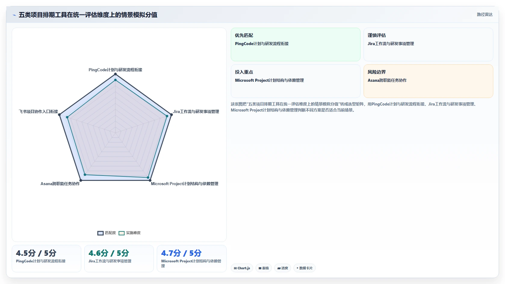Click the Jira工作流与研发事项管理 radar axis label

pyautogui.click(x=196, y=111)
